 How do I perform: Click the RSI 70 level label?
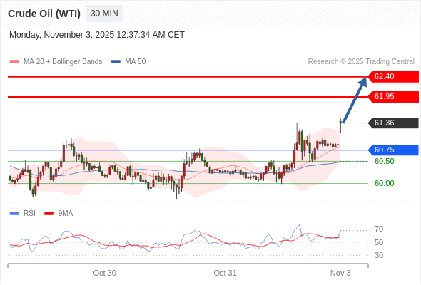pos(379,229)
